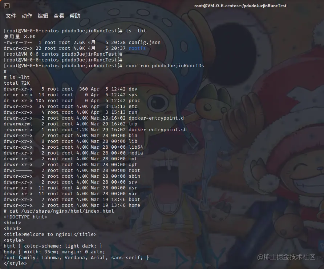This screenshot has width=324, height=269.
Task: Open the 帮助 menu
Action: pos(75,16)
